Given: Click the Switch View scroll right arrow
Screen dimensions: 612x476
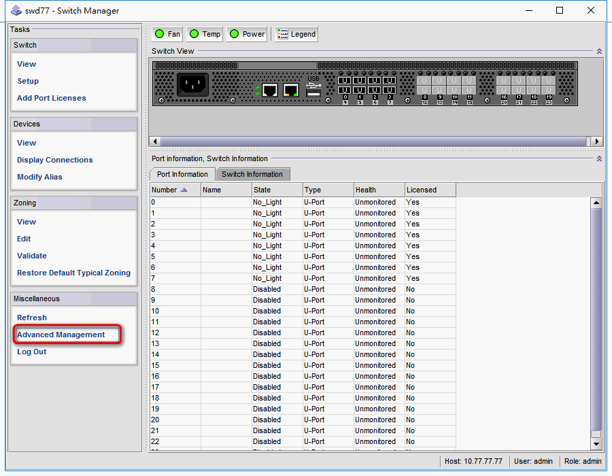Looking at the screenshot, I should (597, 141).
